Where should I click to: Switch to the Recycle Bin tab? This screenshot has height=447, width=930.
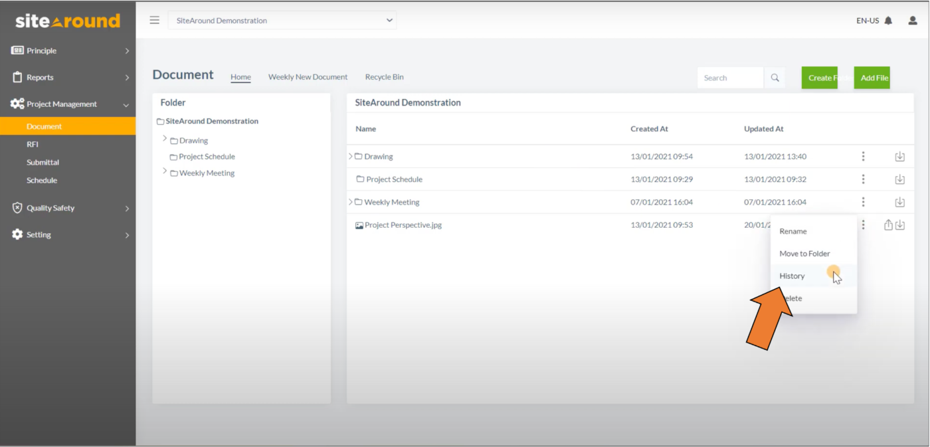tap(384, 76)
